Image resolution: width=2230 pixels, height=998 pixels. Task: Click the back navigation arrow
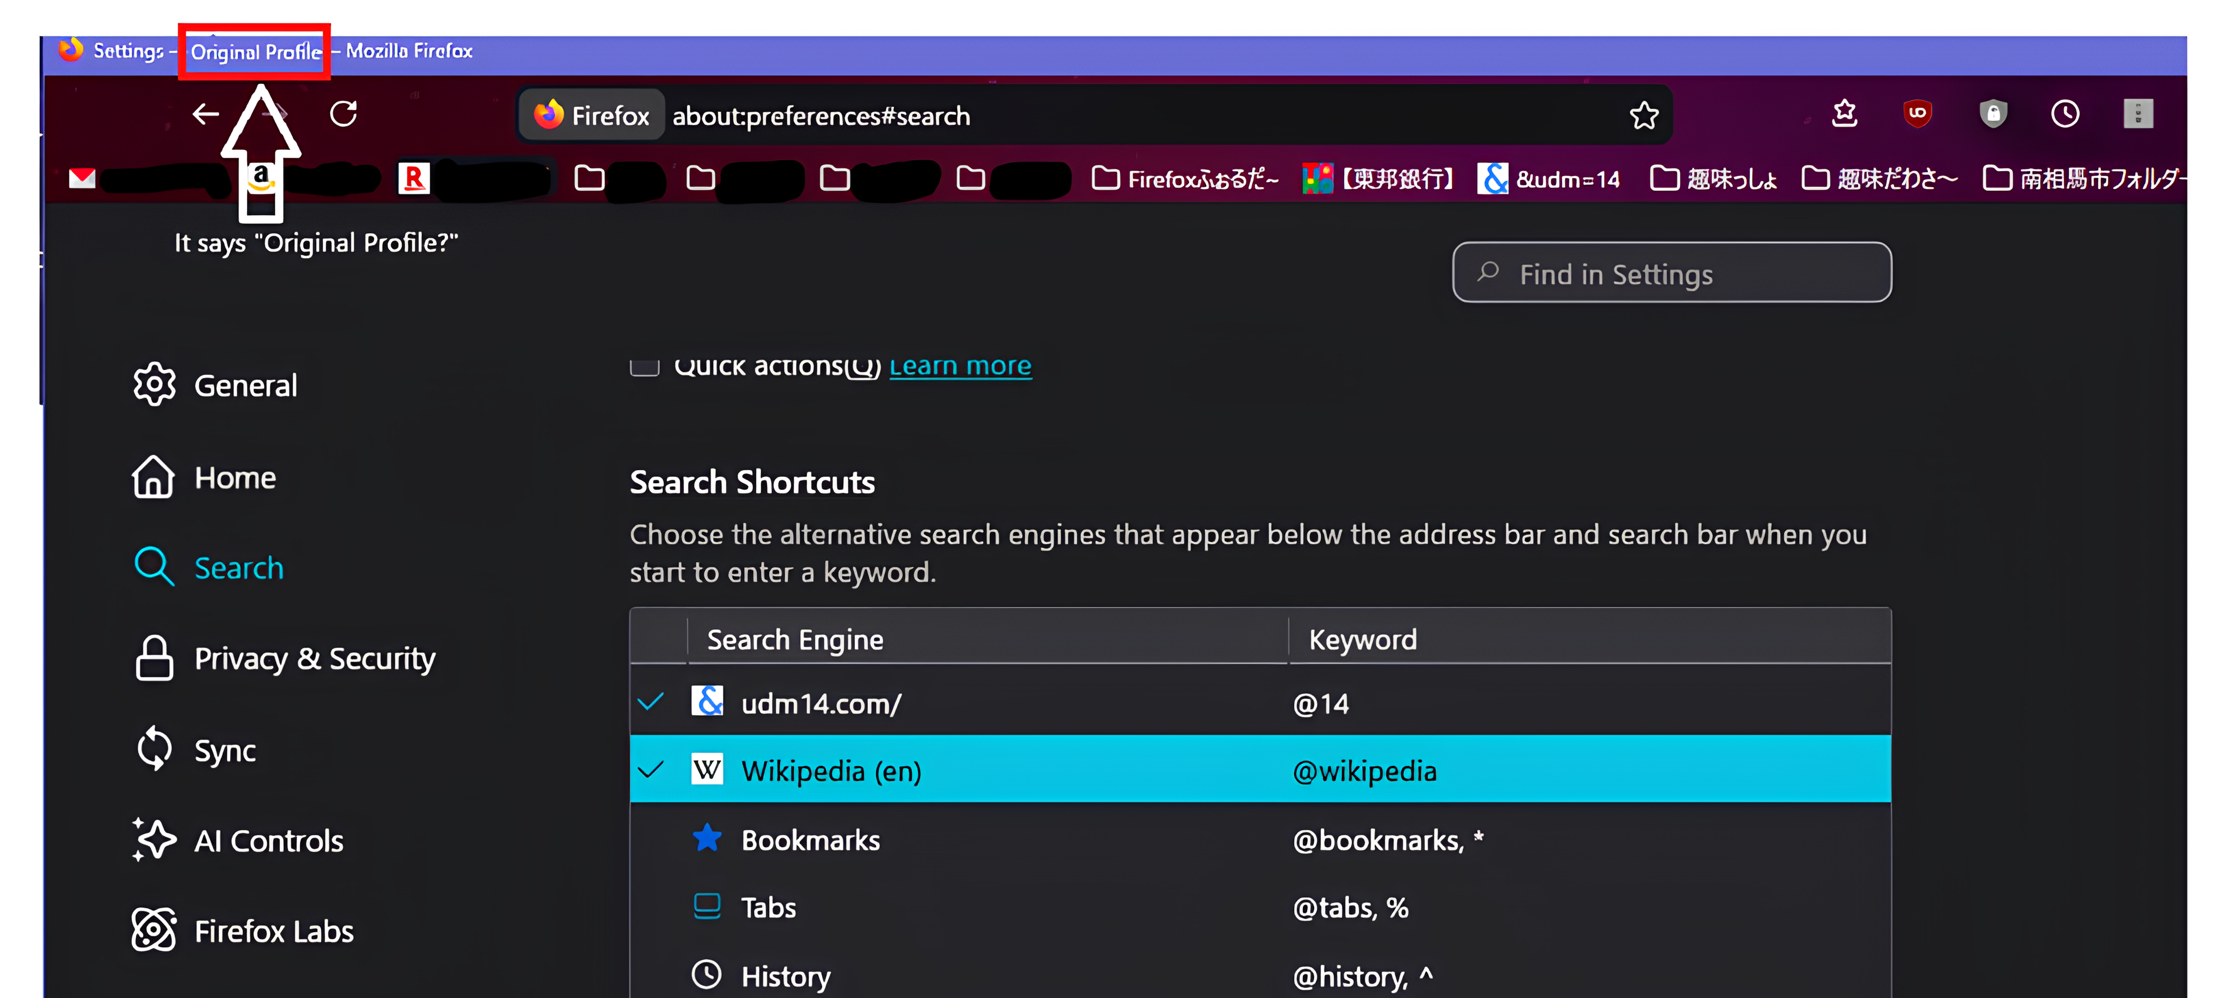[x=205, y=114]
